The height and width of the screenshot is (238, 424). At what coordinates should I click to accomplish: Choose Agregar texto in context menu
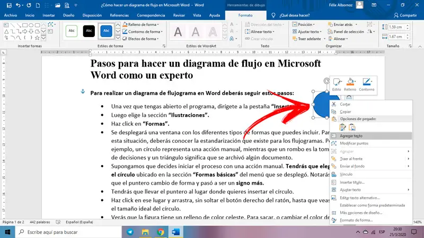(x=371, y=136)
